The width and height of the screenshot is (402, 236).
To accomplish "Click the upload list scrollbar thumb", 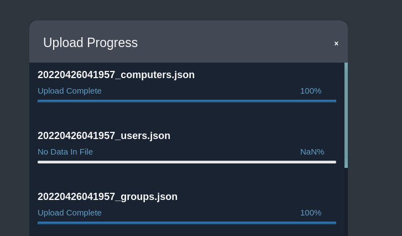I will click(346, 115).
